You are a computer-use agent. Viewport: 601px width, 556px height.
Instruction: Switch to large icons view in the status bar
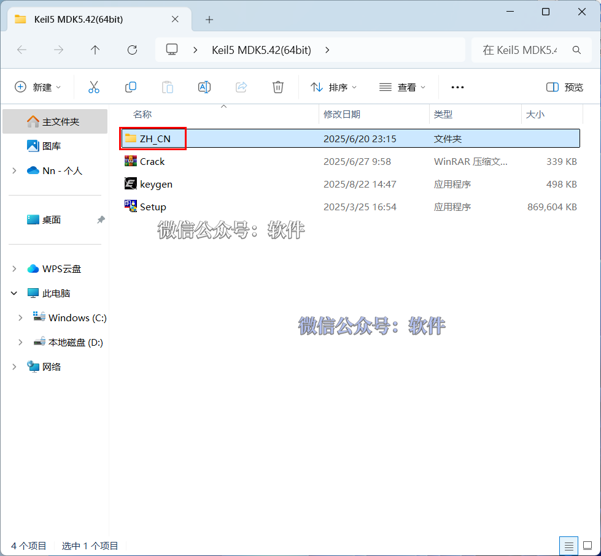pyautogui.click(x=587, y=546)
